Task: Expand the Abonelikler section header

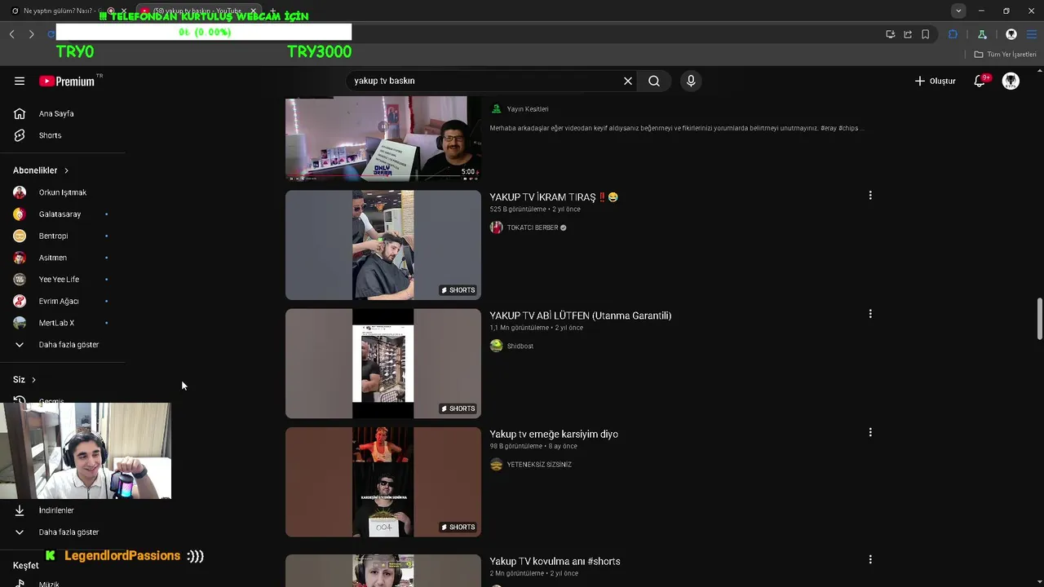Action: [41, 170]
